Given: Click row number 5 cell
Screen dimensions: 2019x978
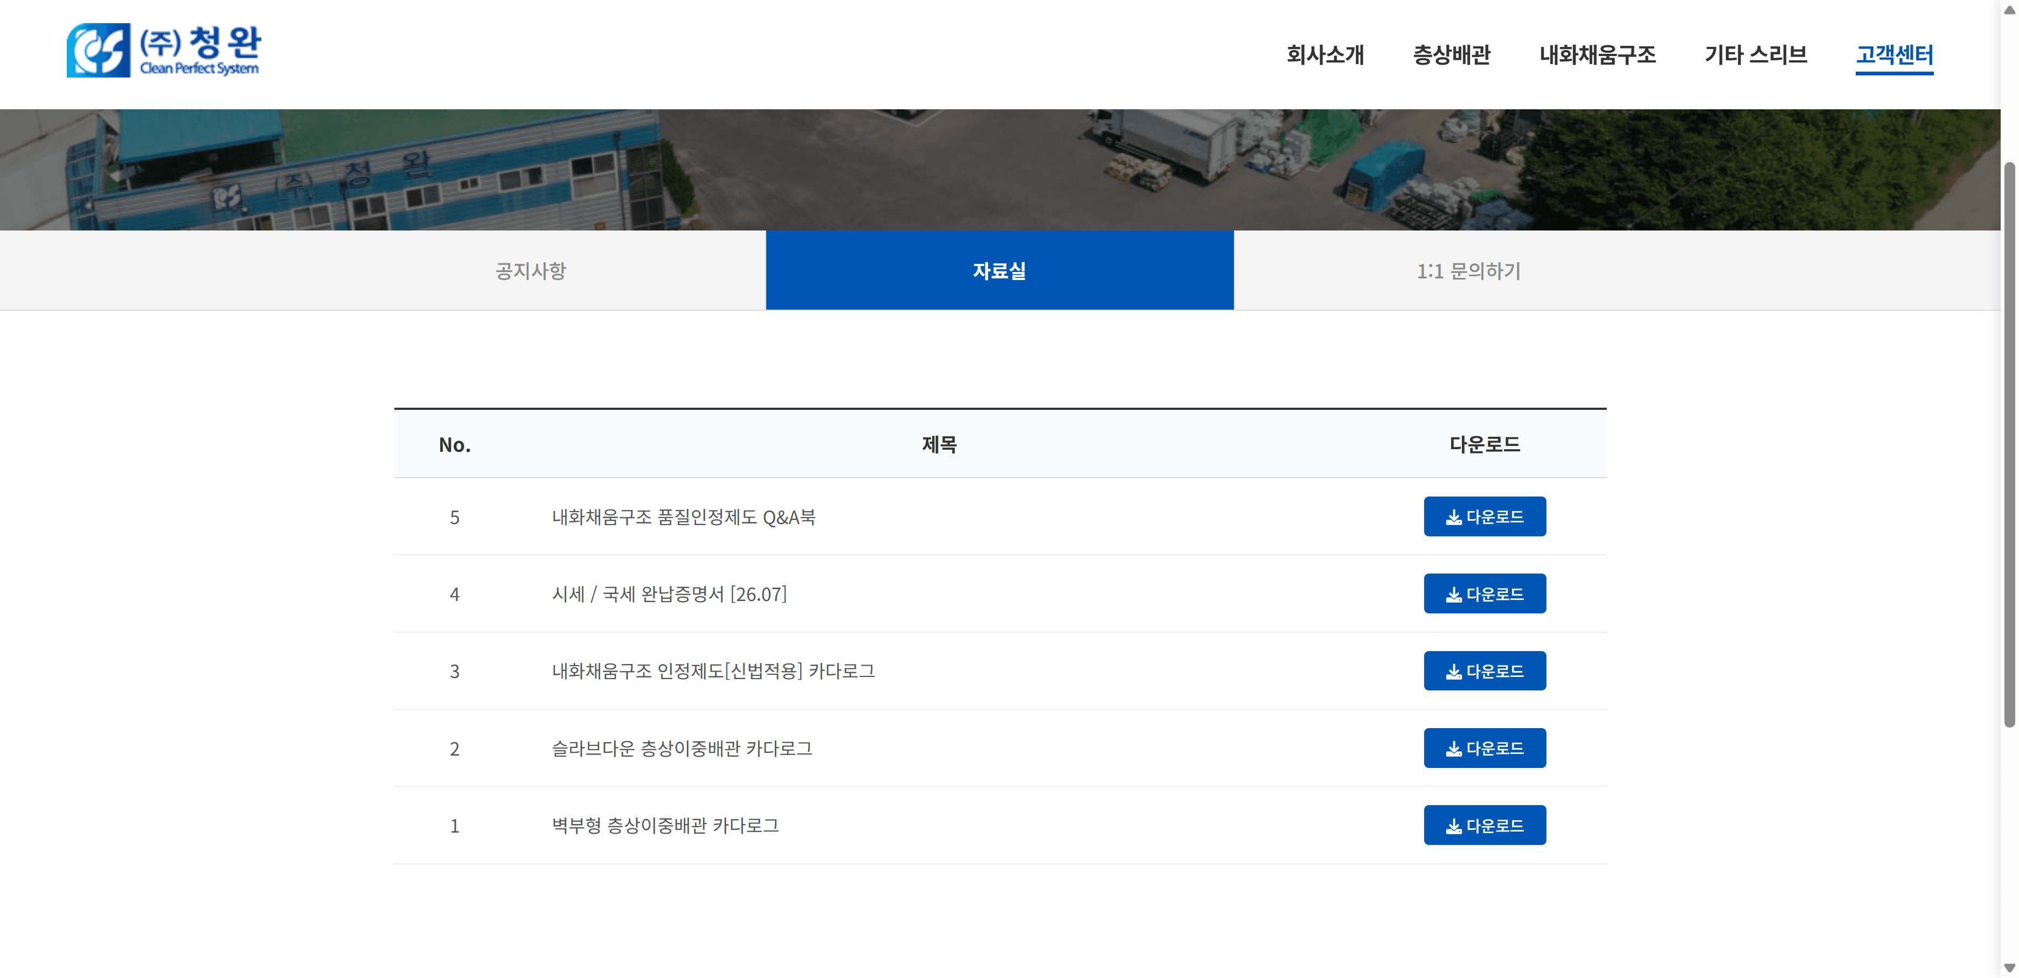Looking at the screenshot, I should (x=455, y=517).
